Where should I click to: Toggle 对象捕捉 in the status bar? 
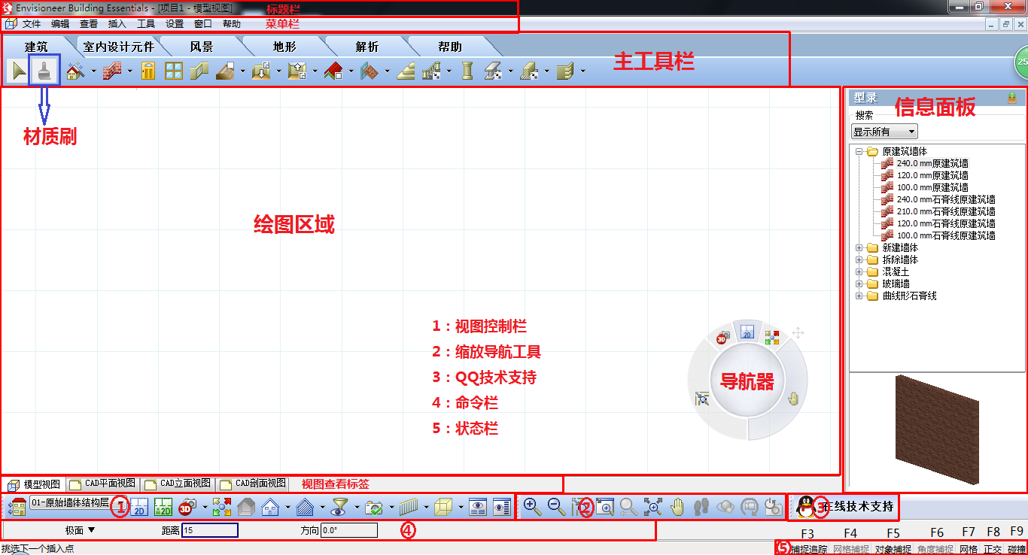click(x=893, y=549)
